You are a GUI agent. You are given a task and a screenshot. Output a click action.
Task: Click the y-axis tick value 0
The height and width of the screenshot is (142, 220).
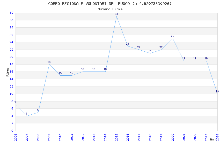coord(12,131)
